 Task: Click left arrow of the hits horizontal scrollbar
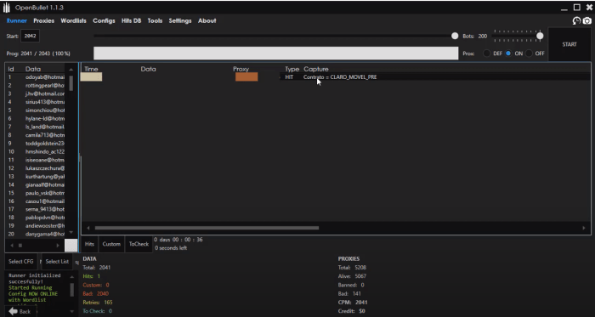tap(88, 228)
